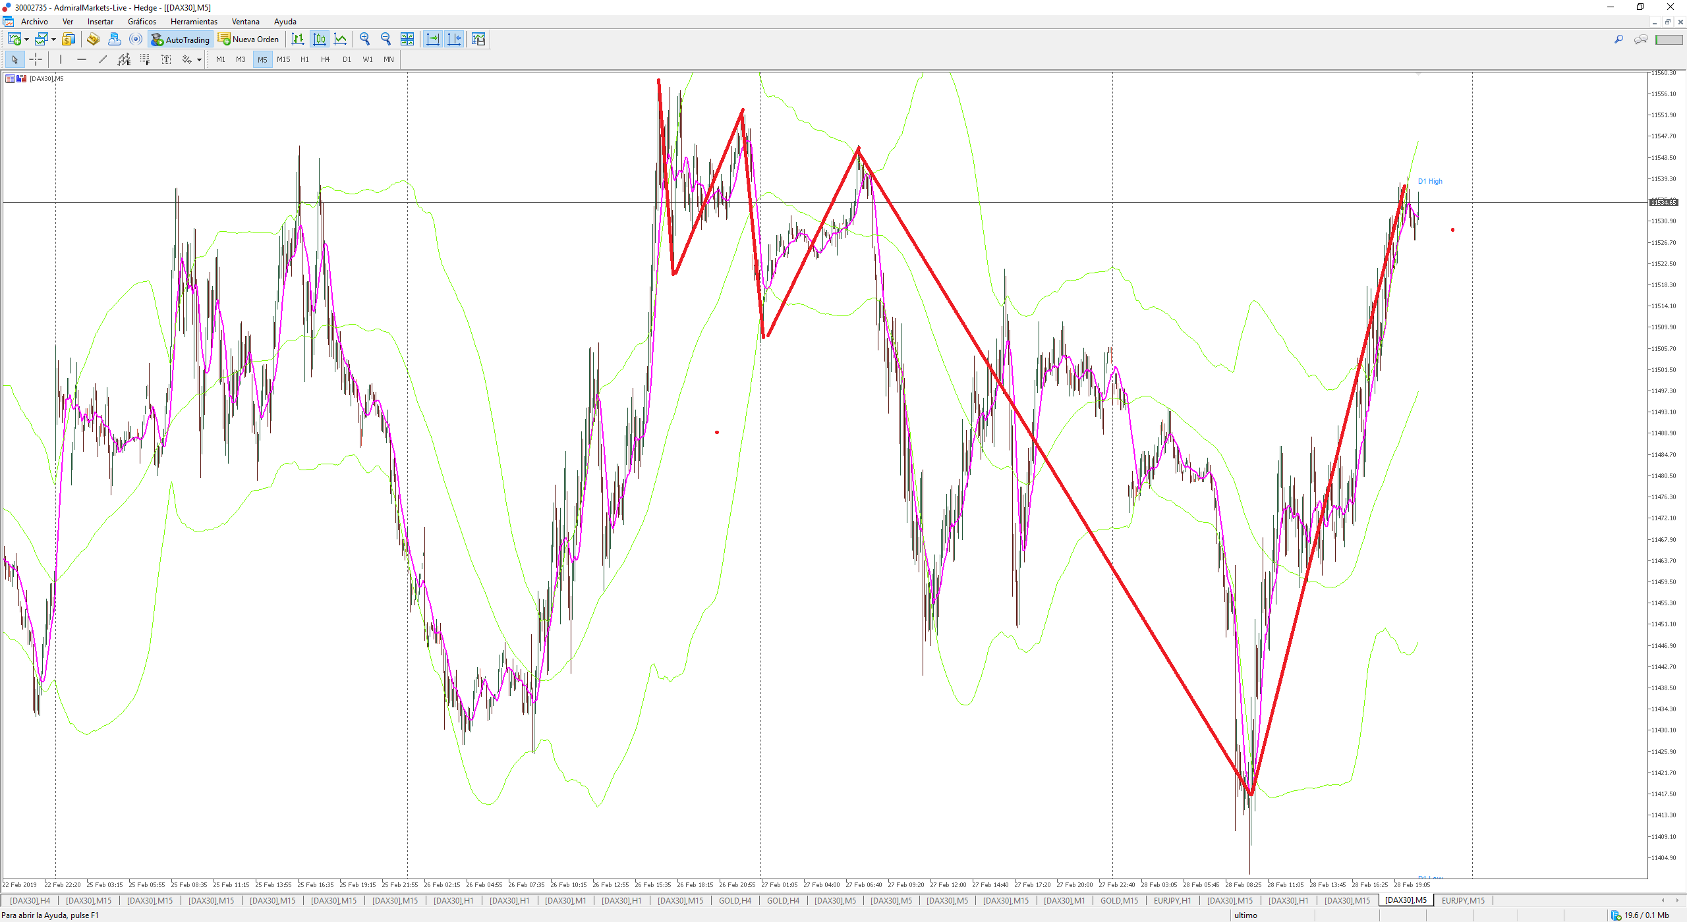The height and width of the screenshot is (922, 1687).
Task: Draw a horizontal line on chart
Action: 82,59
